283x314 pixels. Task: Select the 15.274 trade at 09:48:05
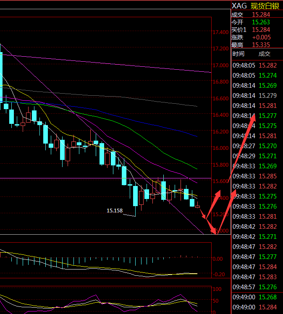click(x=268, y=76)
